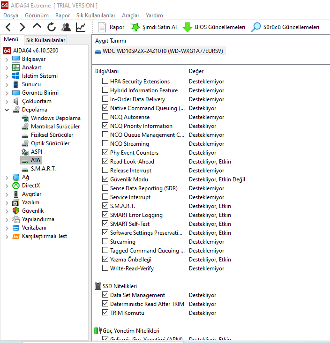This screenshot has width=330, height=343.
Task: Select Fiziksel Sürücüler in the tree
Action: [x=52, y=135]
